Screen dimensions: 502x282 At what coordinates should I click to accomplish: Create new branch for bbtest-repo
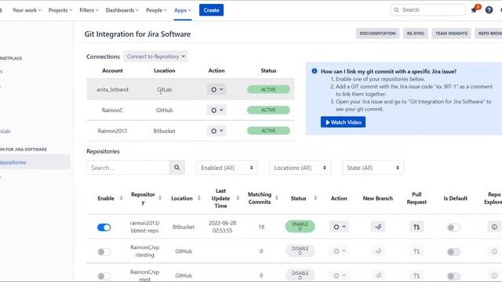(x=378, y=226)
